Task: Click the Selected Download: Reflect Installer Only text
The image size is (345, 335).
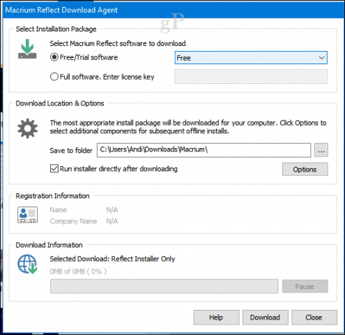Action: point(112,259)
